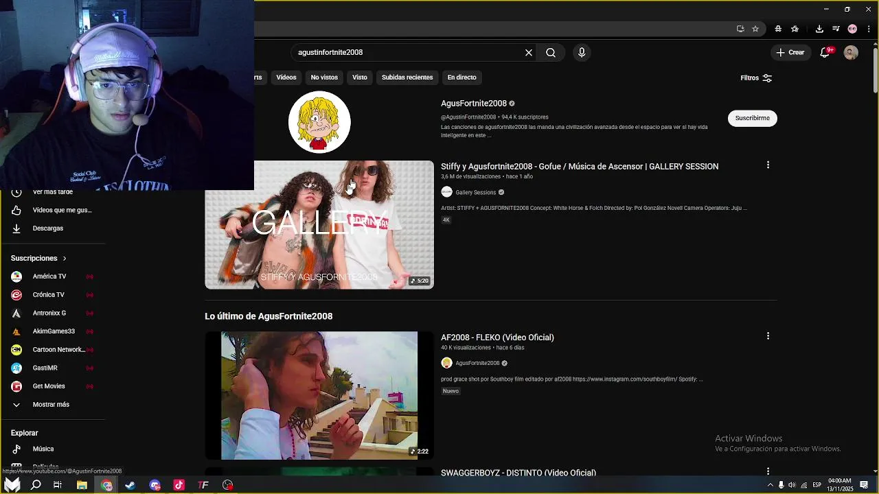Open the Windows notification center icon

[864, 485]
